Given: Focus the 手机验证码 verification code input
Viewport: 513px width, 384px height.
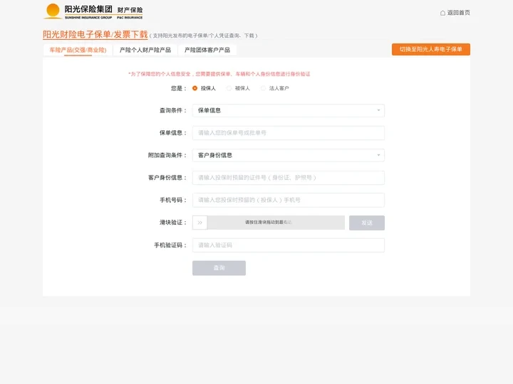Looking at the screenshot, I should click(289, 245).
